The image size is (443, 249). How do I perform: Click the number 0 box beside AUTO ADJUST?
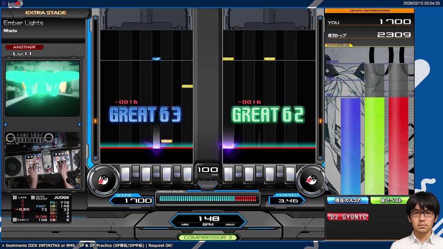click(x=33, y=197)
